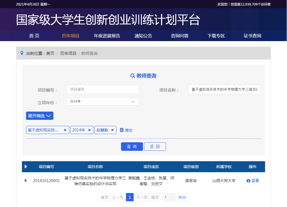Click the location pin icon
Image resolution: width=287 pixels, height=207 pixels.
(22, 53)
